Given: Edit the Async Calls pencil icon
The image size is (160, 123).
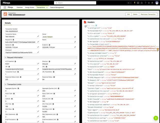Looking at the screenshot, I should [x=38, y=96].
